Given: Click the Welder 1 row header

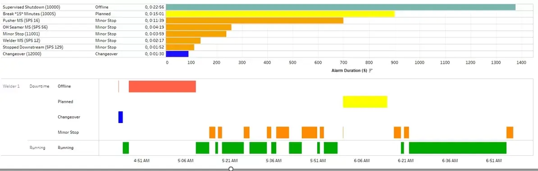Looking at the screenshot, I should [11, 86].
